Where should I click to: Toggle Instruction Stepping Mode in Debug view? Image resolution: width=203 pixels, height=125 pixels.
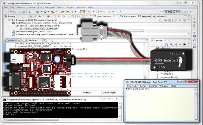tap(78, 16)
